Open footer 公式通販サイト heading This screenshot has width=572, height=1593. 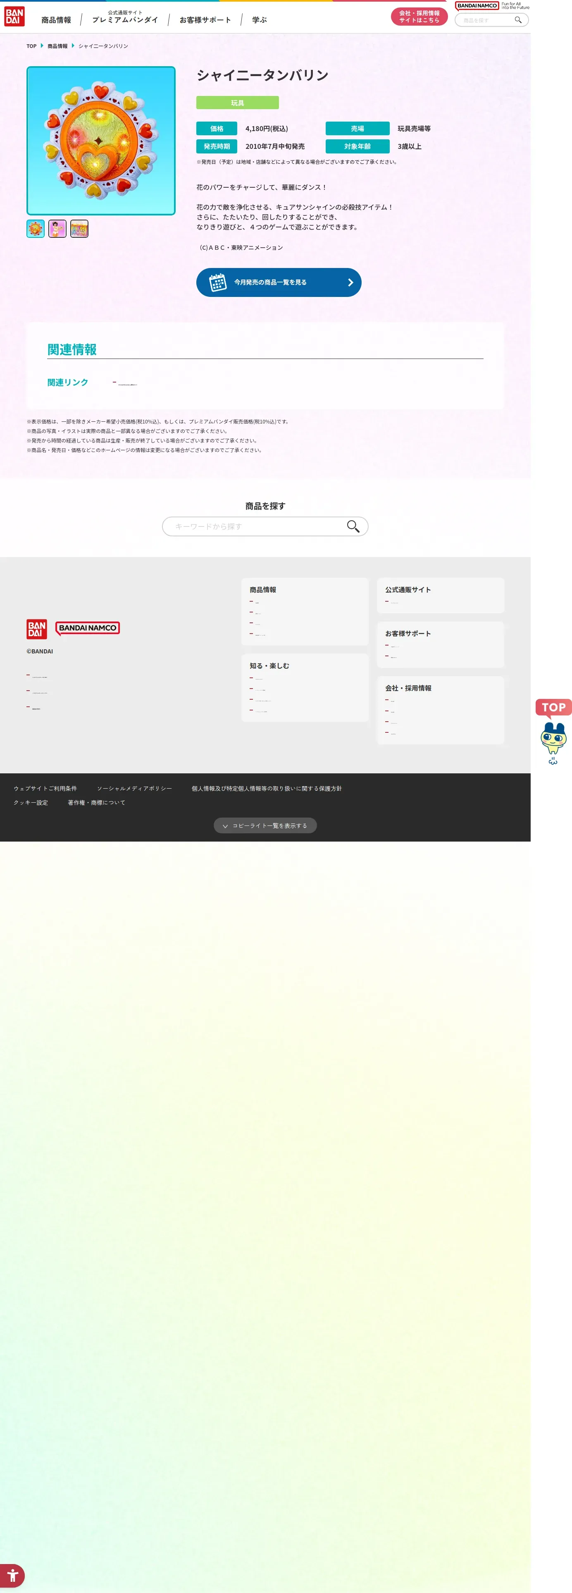[408, 590]
